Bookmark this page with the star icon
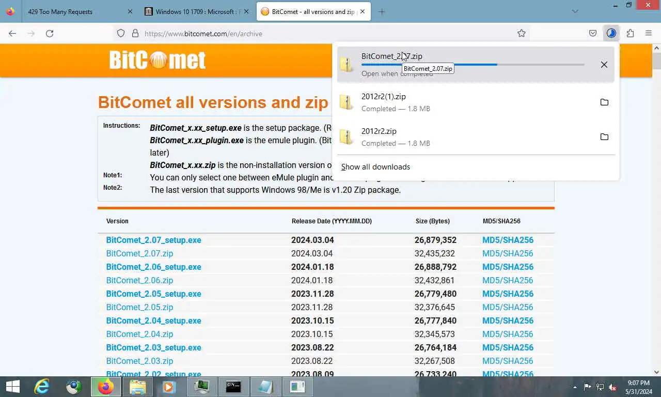The image size is (661, 397). [x=522, y=33]
